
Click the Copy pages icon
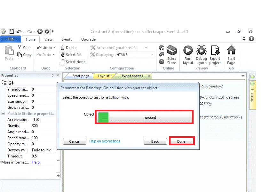(20, 55)
